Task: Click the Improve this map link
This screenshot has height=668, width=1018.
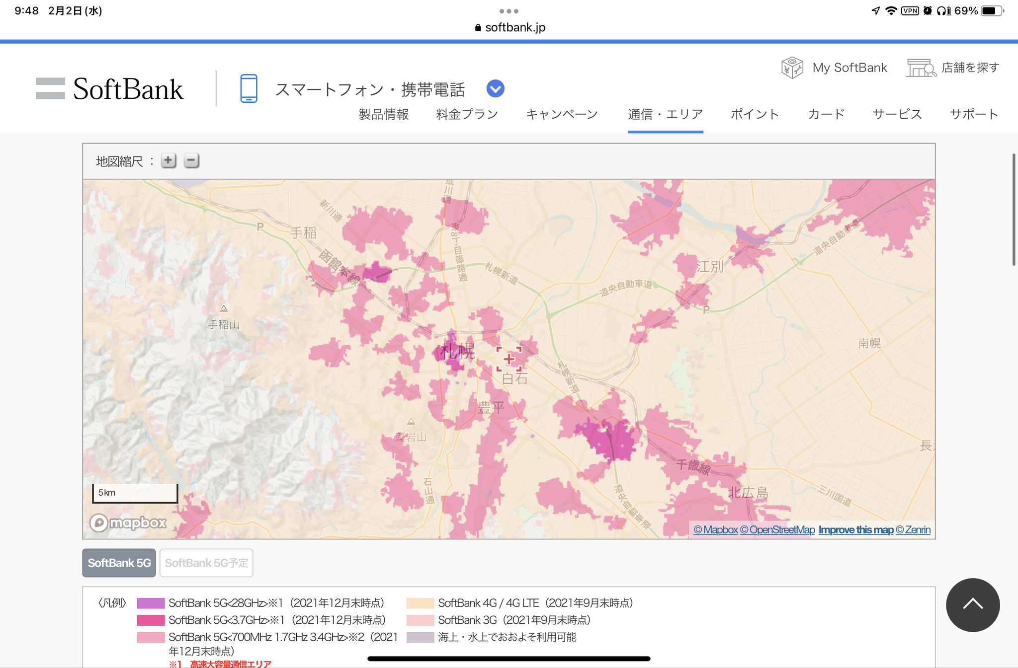Action: [x=855, y=530]
